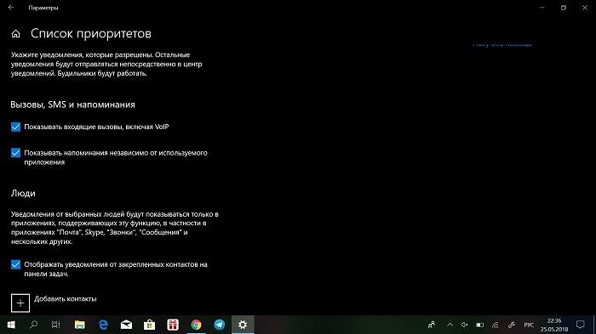
Task: Launch Microsoft Edge from the taskbar
Action: (x=103, y=325)
